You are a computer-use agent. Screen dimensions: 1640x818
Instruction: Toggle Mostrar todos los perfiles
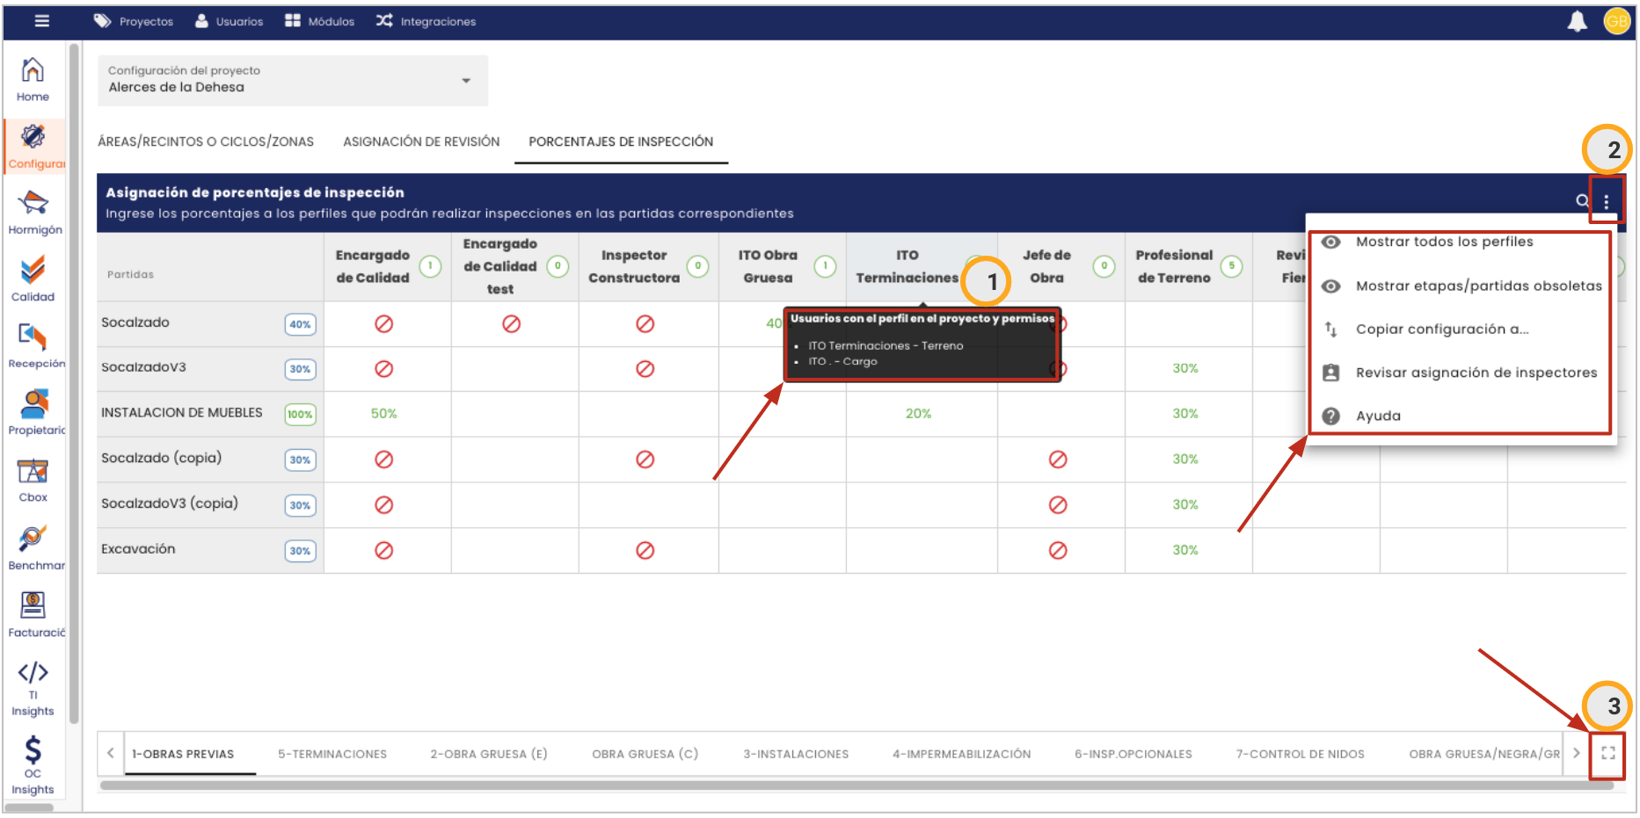pyautogui.click(x=1444, y=242)
